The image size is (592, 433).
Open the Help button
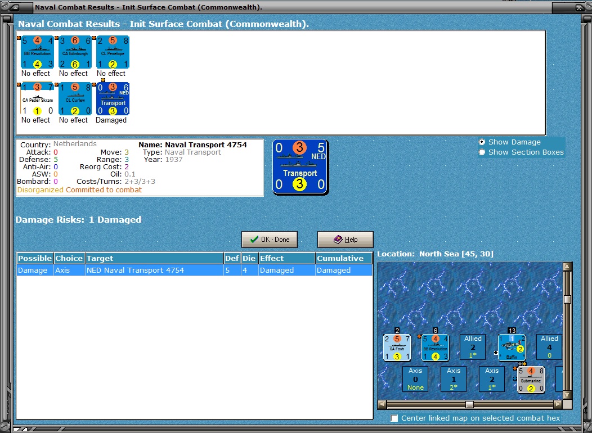[x=346, y=240]
